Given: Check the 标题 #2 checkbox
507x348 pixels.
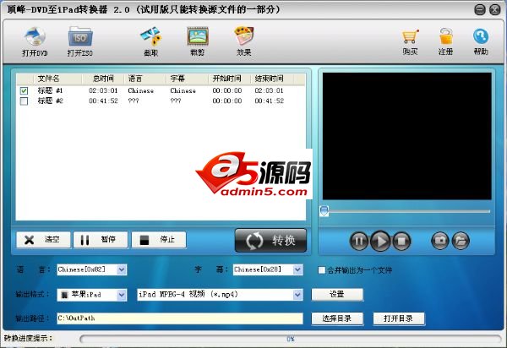Looking at the screenshot, I should tap(24, 101).
